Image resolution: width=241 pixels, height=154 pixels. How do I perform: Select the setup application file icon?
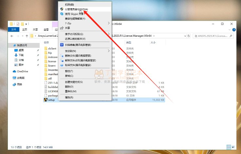coord(46,100)
